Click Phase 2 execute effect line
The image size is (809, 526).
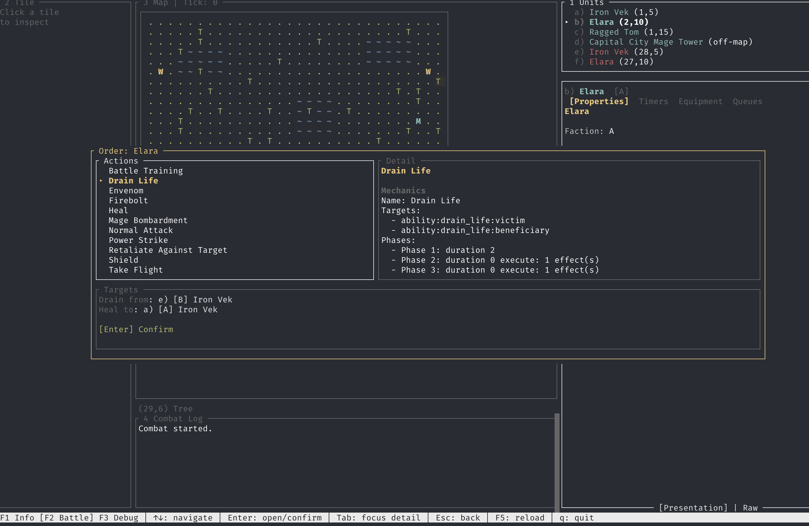(495, 260)
